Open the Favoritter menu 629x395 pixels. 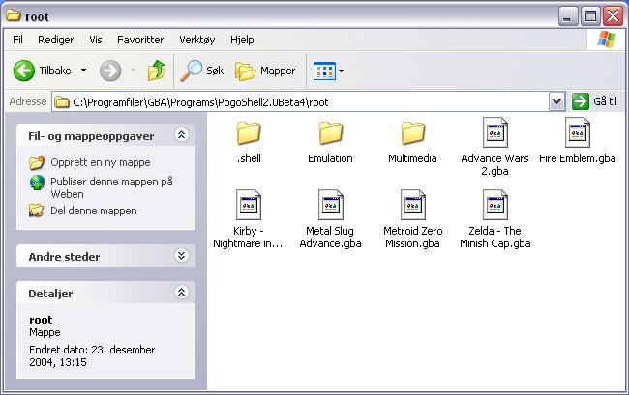[x=140, y=40]
